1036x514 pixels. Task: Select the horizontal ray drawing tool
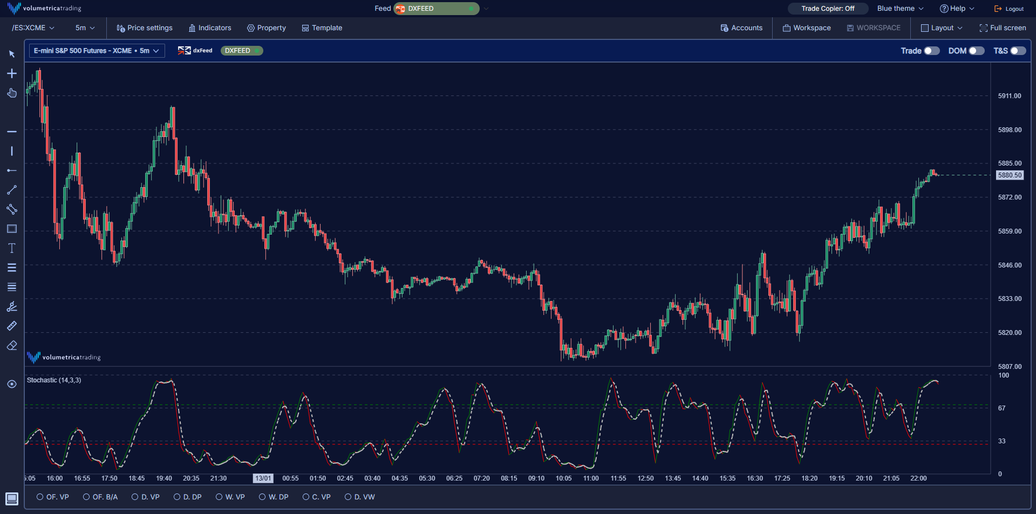(x=12, y=170)
